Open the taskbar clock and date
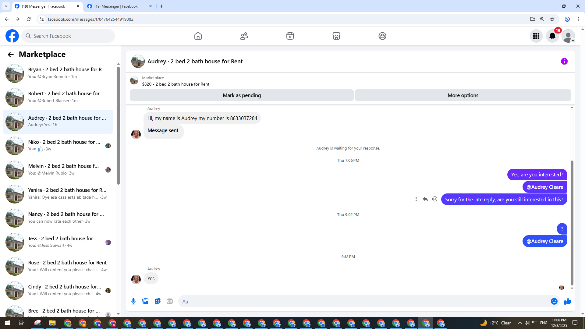Image resolution: width=585 pixels, height=329 pixels. [559, 323]
